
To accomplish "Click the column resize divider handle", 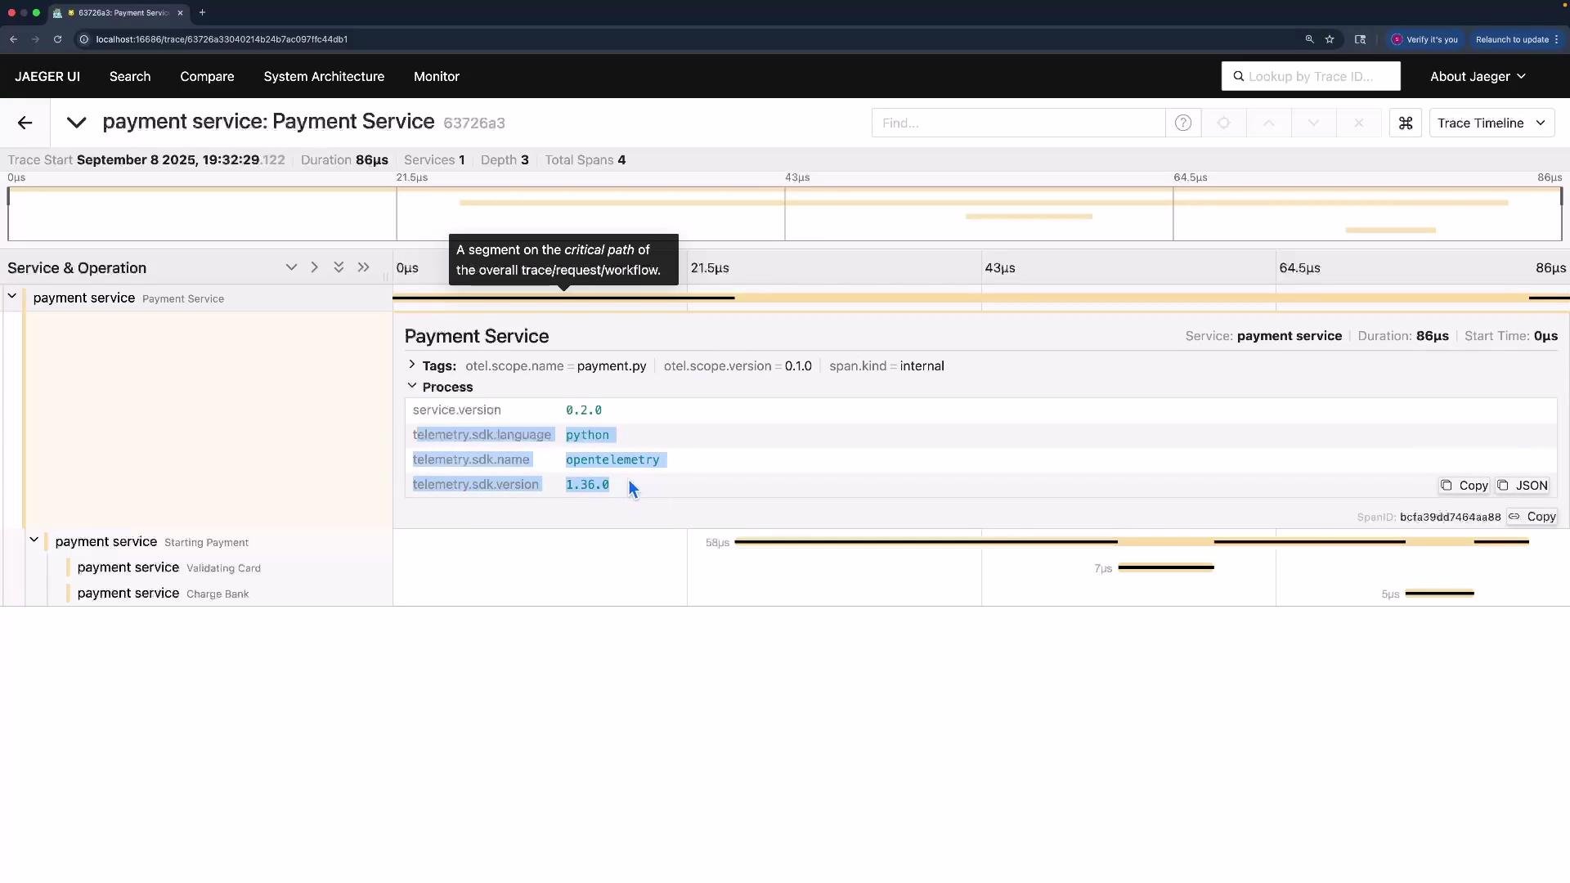I will (x=386, y=276).
